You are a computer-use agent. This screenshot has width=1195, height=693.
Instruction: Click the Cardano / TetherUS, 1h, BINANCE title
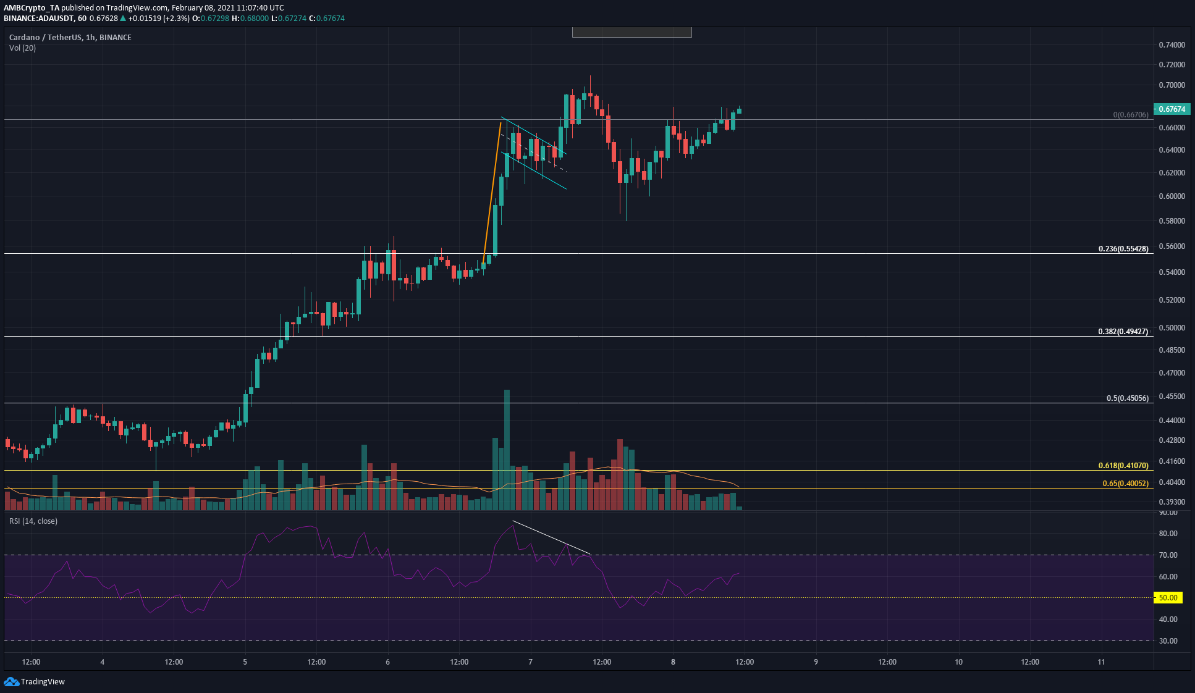pos(70,37)
